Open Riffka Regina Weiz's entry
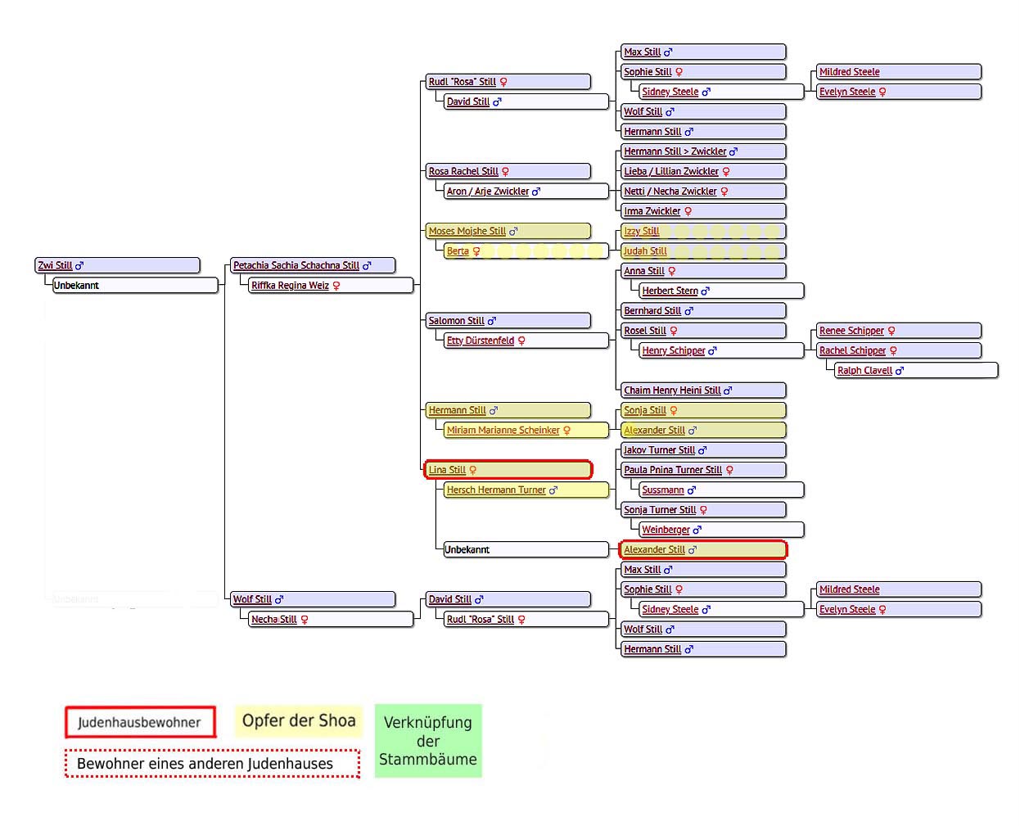 click(290, 286)
